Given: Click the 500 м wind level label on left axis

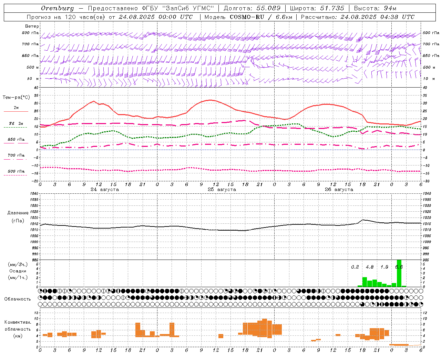Looking at the screenshot, I should tap(33, 67).
